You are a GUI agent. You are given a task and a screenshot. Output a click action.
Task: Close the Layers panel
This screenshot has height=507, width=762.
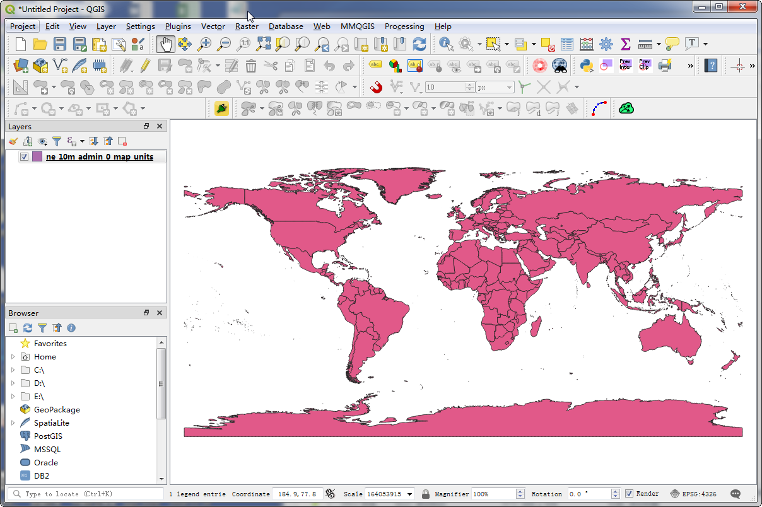pos(160,126)
